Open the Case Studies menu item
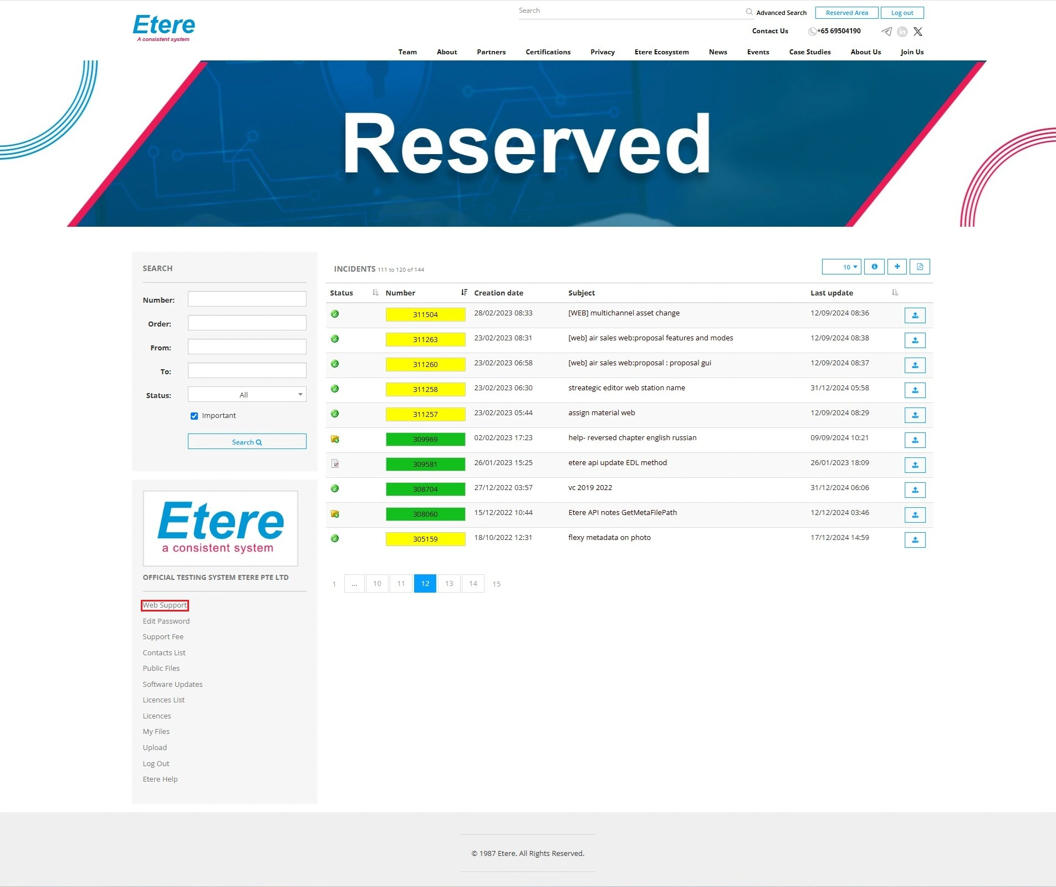 click(809, 52)
